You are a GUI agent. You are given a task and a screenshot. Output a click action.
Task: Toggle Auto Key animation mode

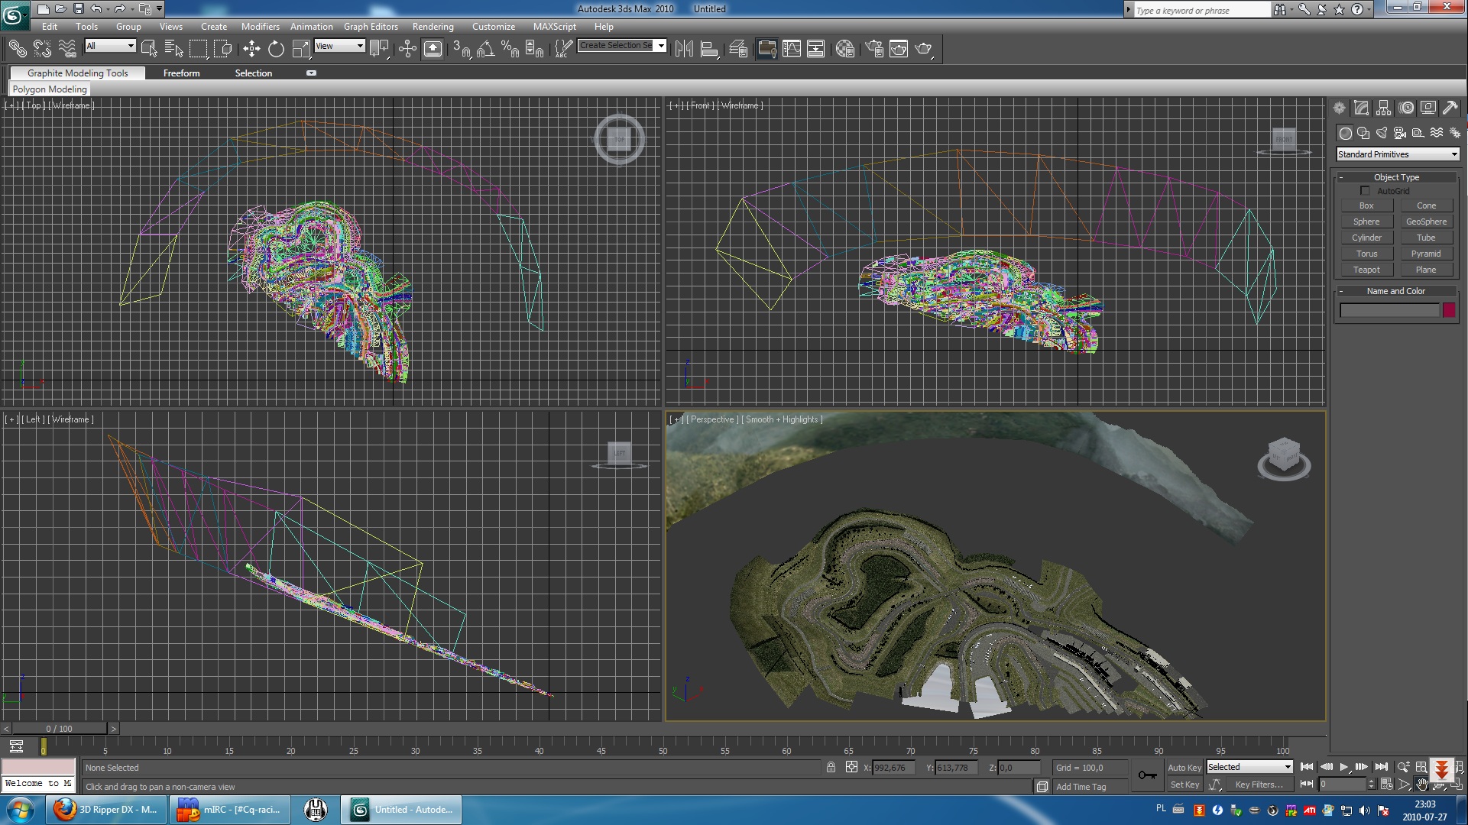click(x=1184, y=768)
